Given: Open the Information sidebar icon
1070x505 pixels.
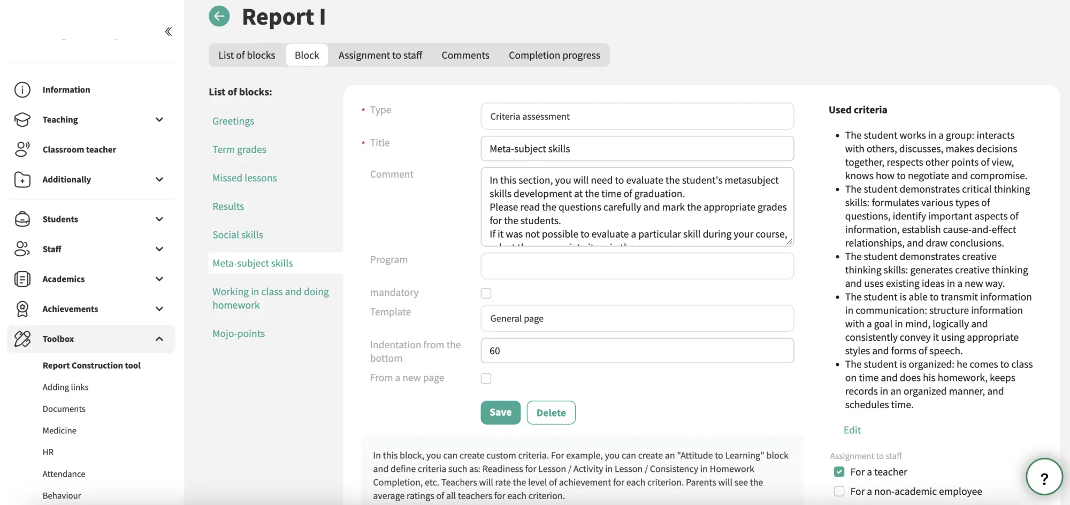Looking at the screenshot, I should 22,90.
